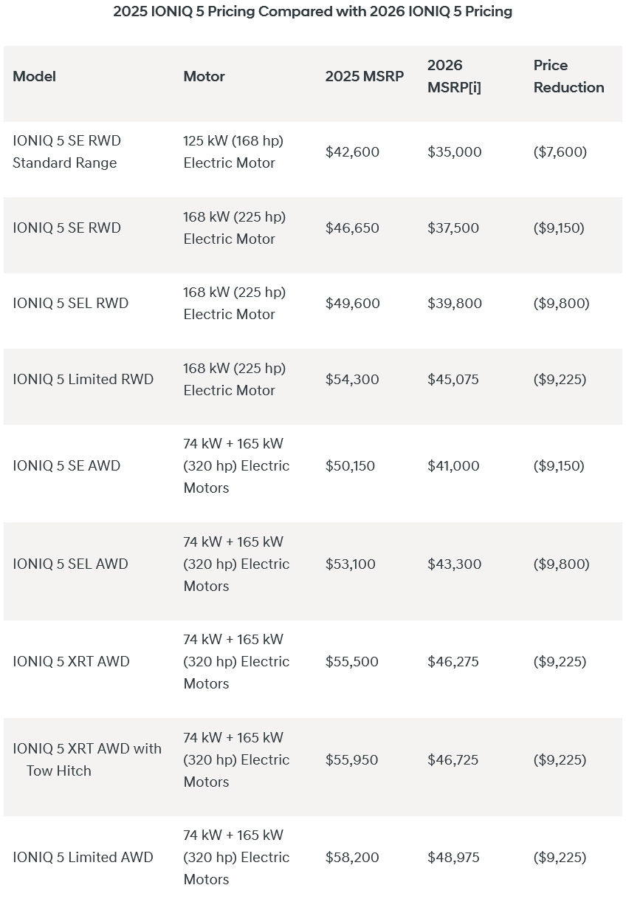Select the ($7,600) price reduction value
This screenshot has height=902, width=626.
pos(560,151)
